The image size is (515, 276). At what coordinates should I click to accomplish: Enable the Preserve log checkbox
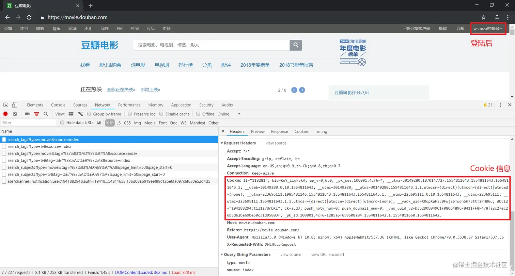point(130,114)
